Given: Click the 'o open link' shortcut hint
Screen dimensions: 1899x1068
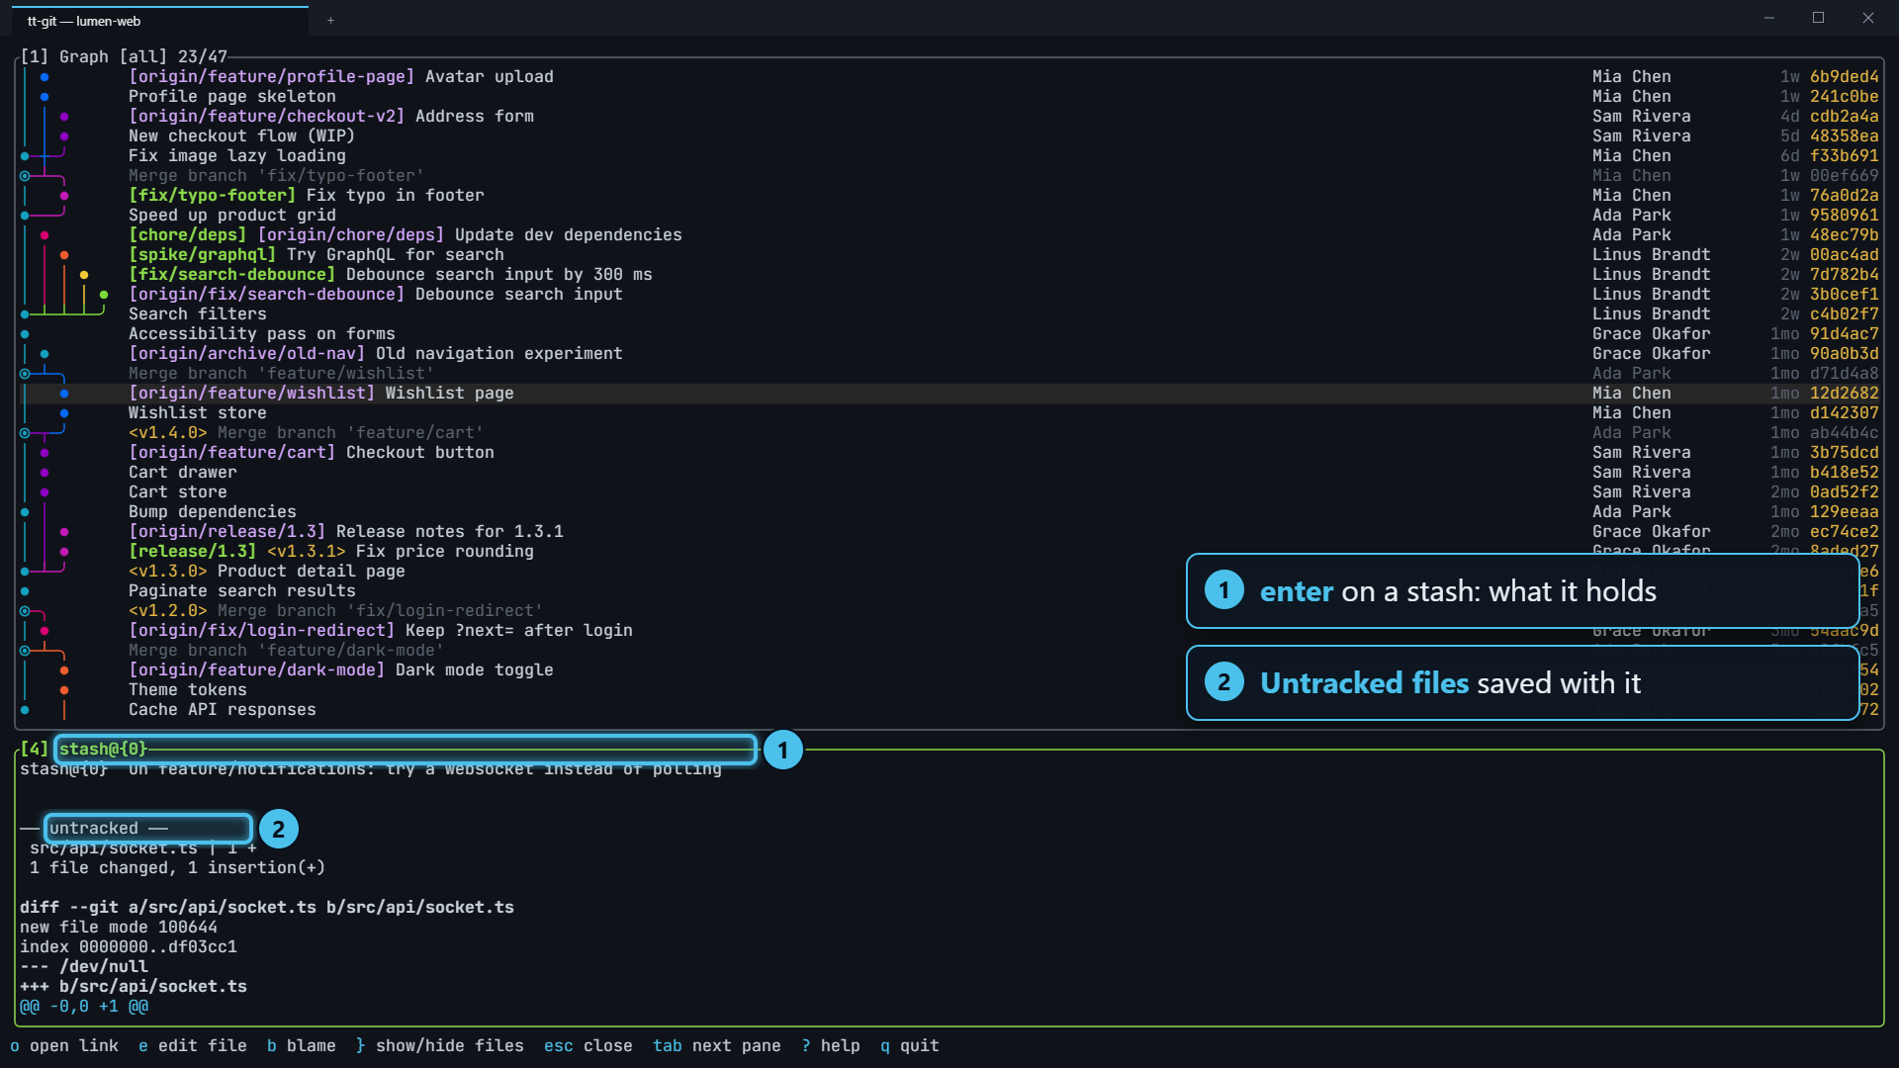Looking at the screenshot, I should [x=64, y=1045].
